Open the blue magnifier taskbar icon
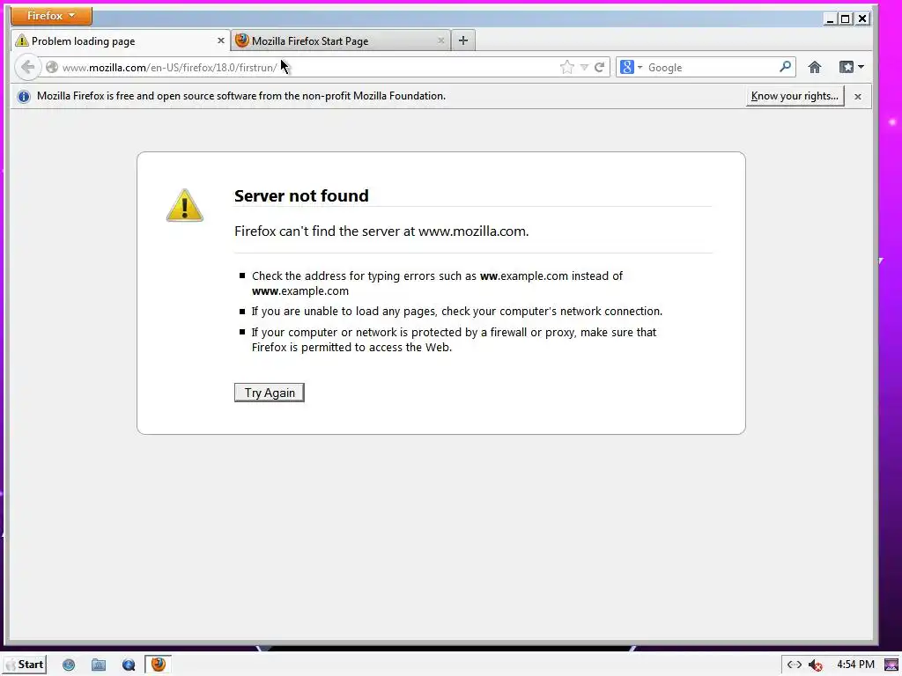 129,665
